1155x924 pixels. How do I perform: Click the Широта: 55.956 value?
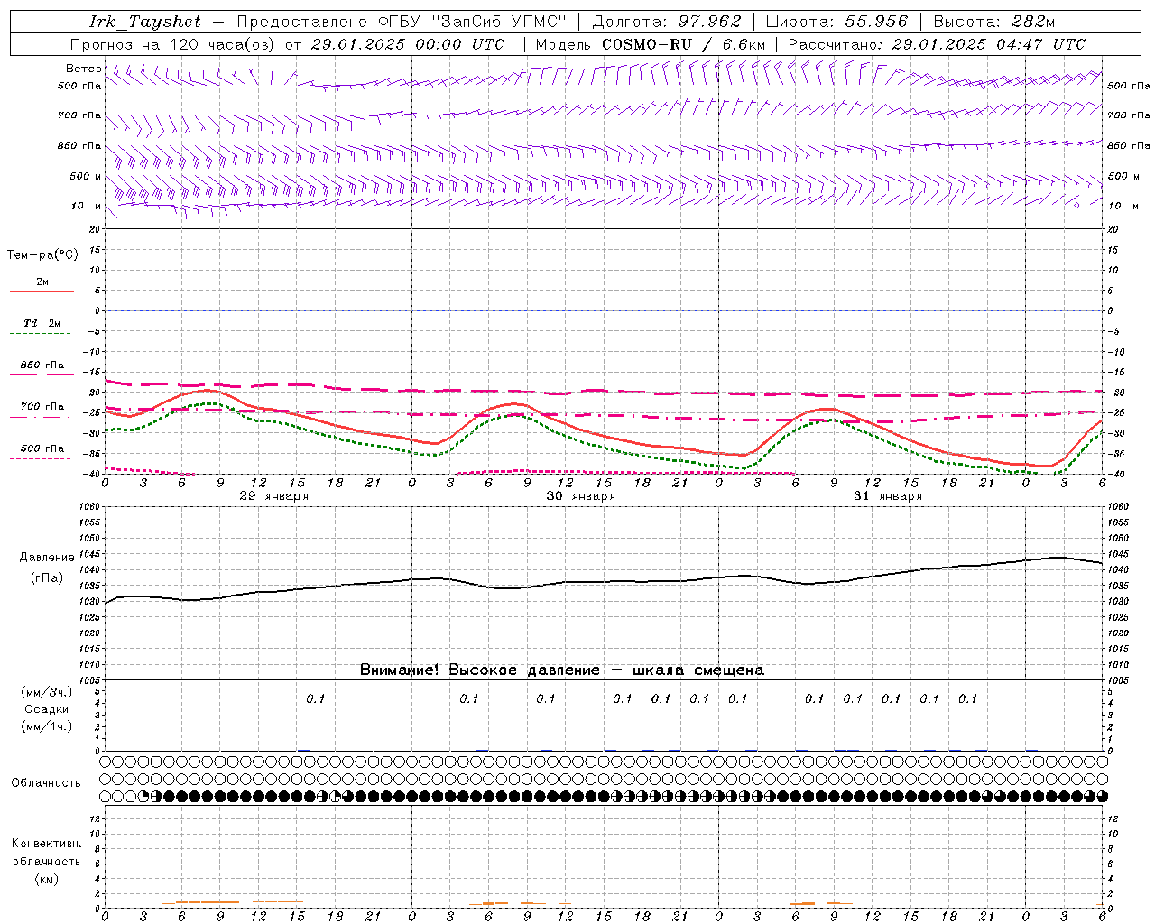(x=836, y=22)
